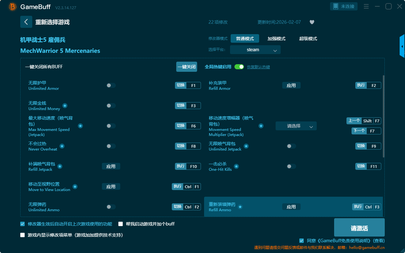405x253 pixels.
Task: Expand the right side panel arrow
Action: click(x=402, y=46)
